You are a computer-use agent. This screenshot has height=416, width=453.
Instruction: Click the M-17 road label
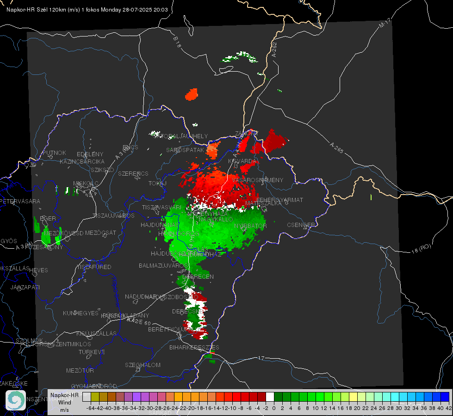(385, 23)
